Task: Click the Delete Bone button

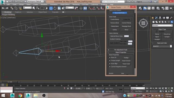Action: click(115, 26)
